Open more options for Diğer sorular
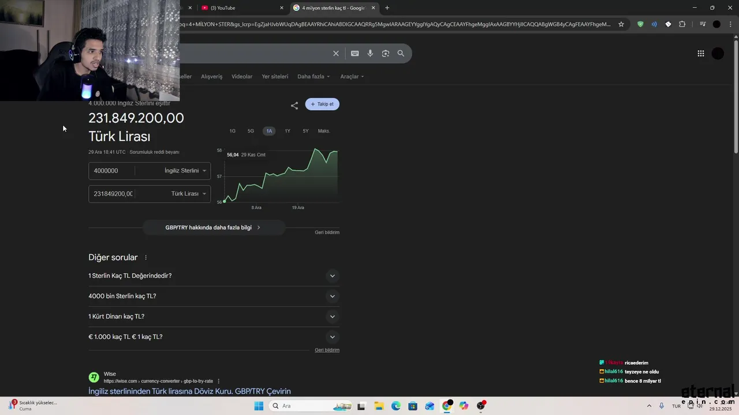Screen dimensions: 739x415 click(x=145, y=258)
